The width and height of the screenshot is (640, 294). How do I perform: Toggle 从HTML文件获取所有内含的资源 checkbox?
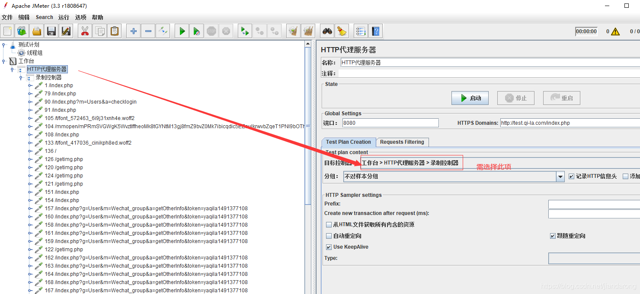point(329,225)
